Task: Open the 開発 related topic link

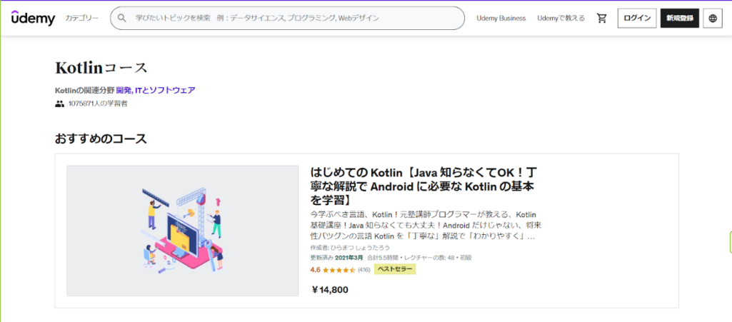Action: pyautogui.click(x=124, y=90)
